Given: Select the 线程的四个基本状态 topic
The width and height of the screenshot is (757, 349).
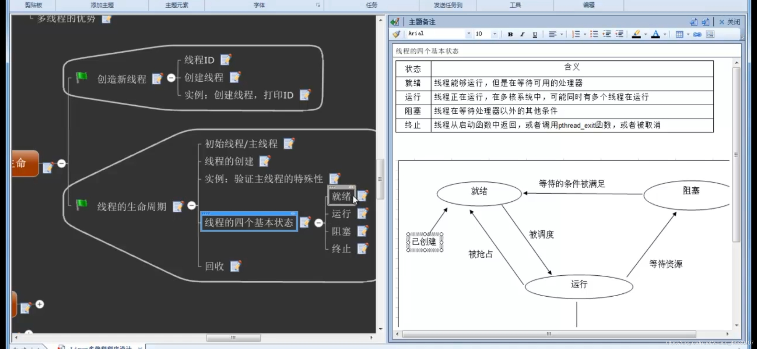Looking at the screenshot, I should click(249, 222).
